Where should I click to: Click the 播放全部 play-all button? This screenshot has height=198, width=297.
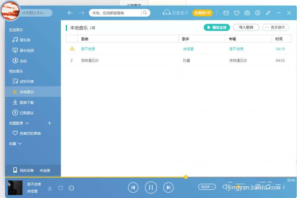pos(217,27)
